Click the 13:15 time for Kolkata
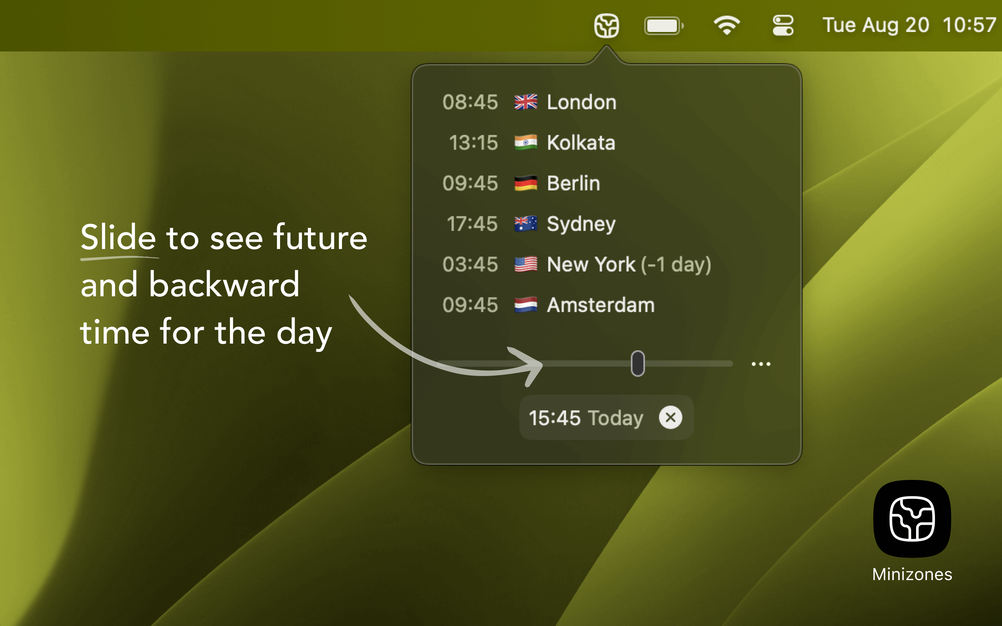This screenshot has width=1002, height=626. tap(473, 143)
